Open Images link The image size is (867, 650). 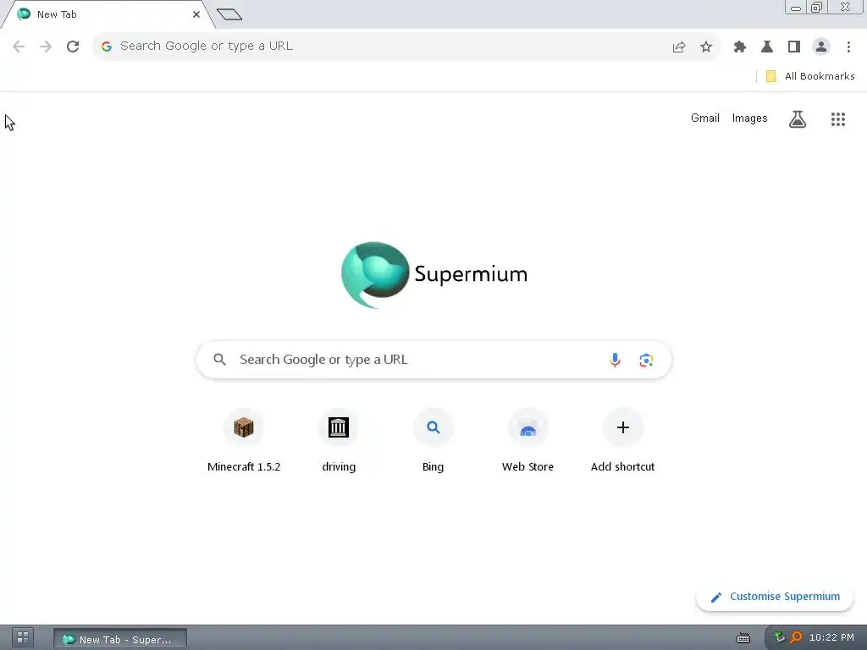click(x=750, y=118)
